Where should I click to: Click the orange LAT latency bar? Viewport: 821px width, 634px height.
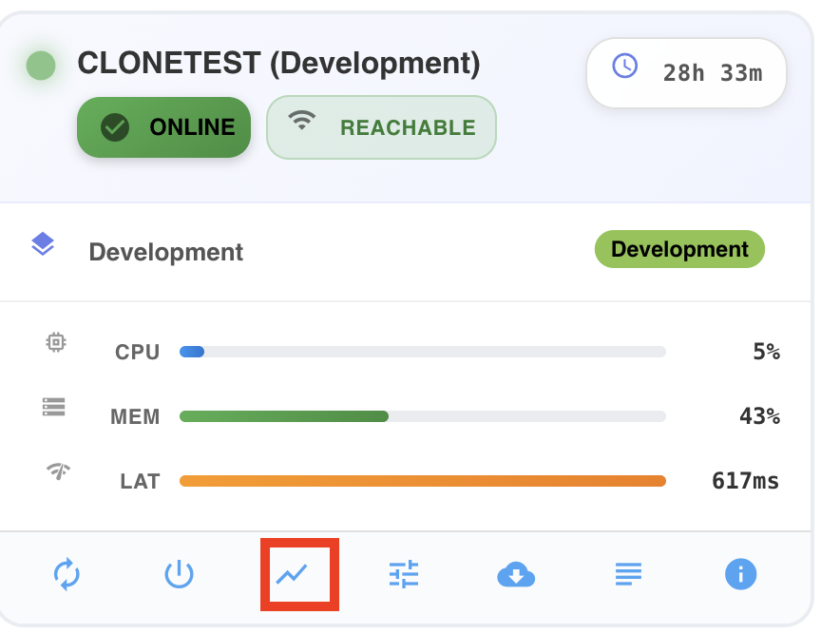423,481
